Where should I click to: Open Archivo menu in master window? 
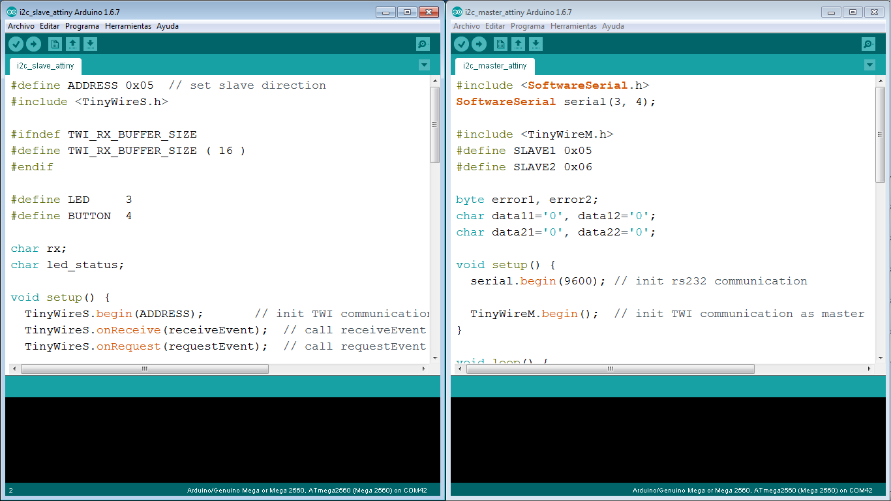[466, 26]
